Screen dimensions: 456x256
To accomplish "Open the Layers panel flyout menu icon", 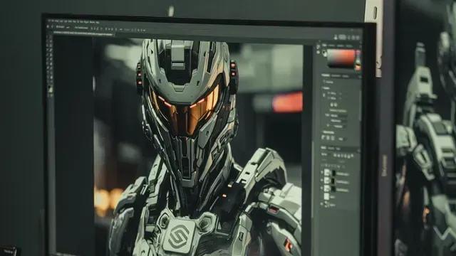I will 359,151.
